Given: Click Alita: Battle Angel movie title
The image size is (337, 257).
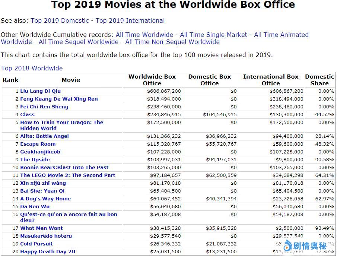Looking at the screenshot, I should pyautogui.click(x=44, y=136).
